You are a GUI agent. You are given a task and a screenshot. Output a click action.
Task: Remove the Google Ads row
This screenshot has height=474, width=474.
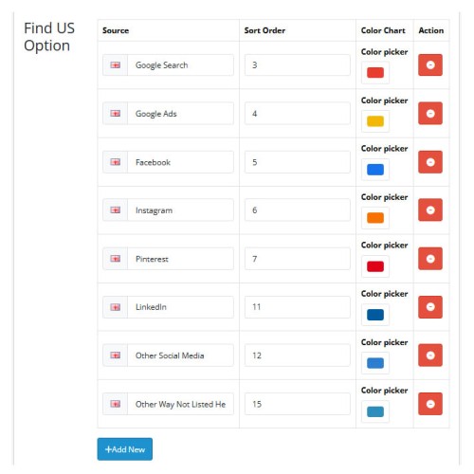pos(430,114)
